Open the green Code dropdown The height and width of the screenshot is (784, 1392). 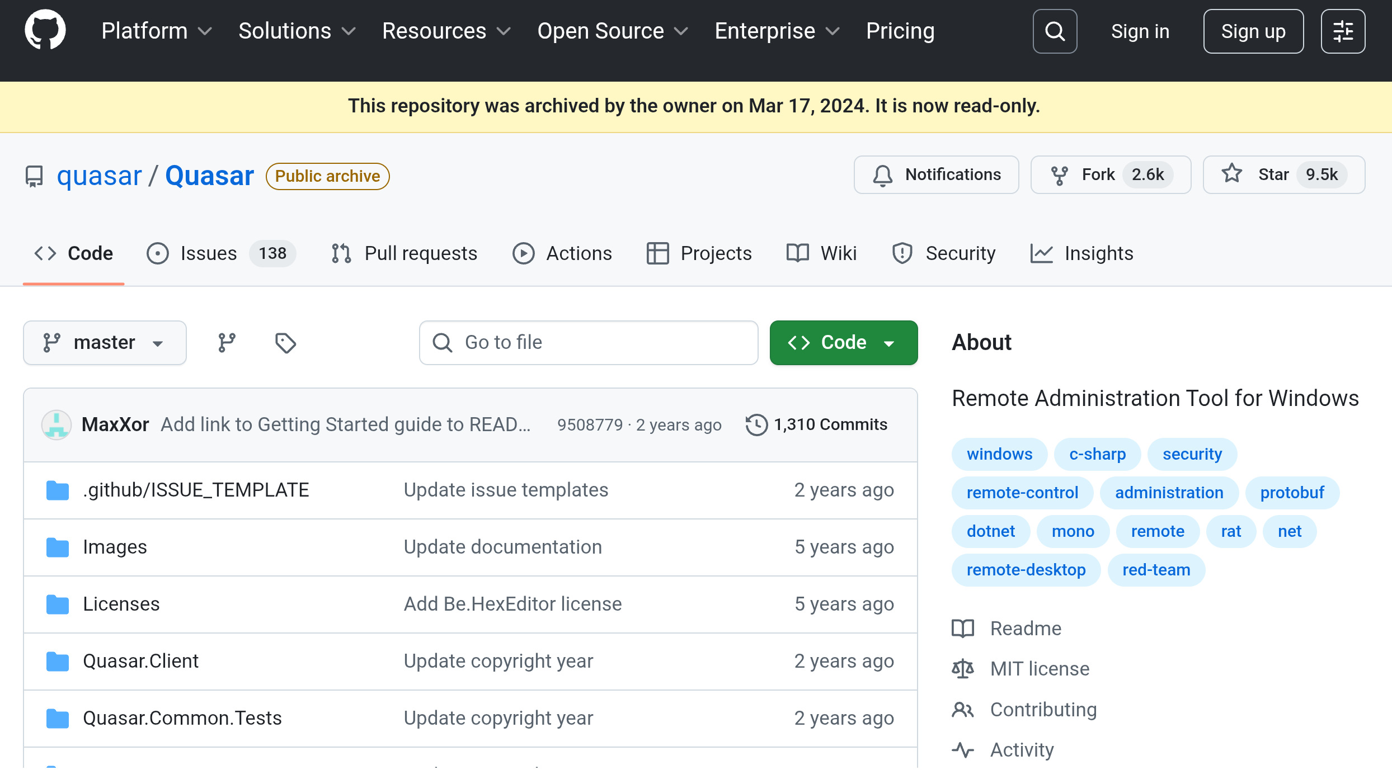coord(843,343)
